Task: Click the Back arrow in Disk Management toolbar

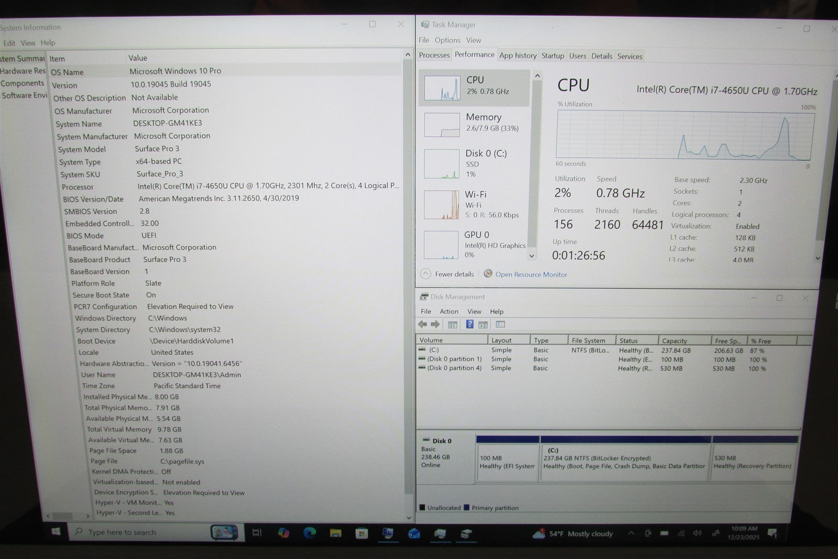Action: coord(423,324)
